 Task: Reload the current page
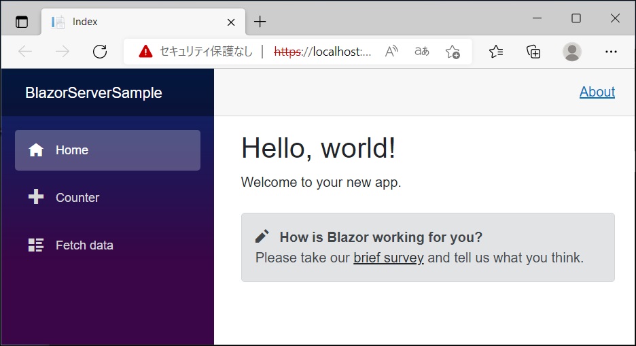(x=100, y=52)
